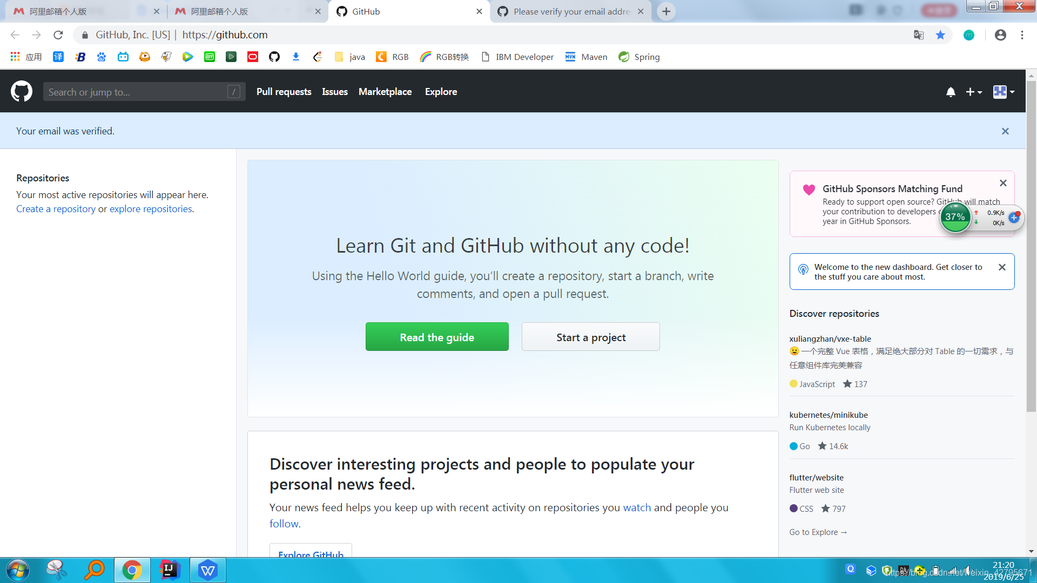Dismiss the new dashboard welcome notice
Screen dimensions: 1037x583
pos(1002,267)
